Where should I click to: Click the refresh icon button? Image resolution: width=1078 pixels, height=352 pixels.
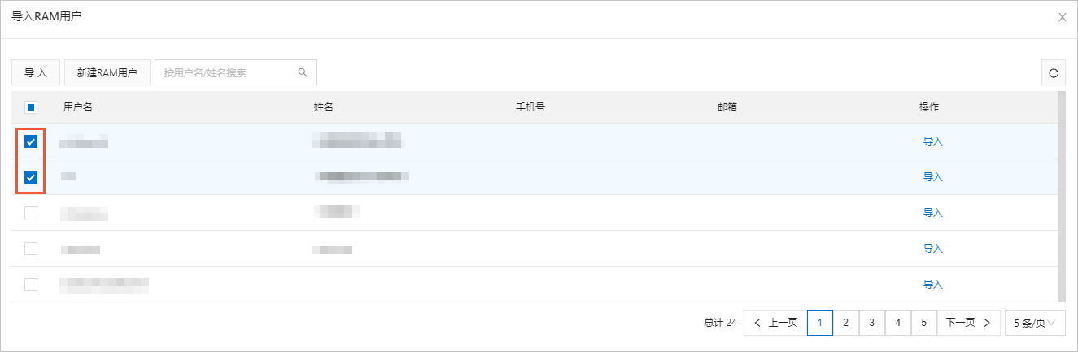[x=1054, y=73]
